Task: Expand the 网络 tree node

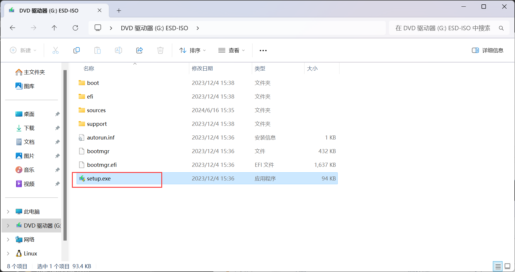Action: 8,239
